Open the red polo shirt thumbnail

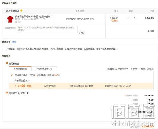pyautogui.click(x=10, y=19)
